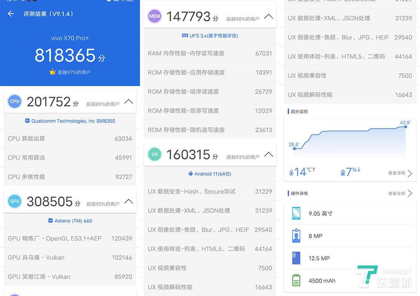The image size is (420, 296).
Task: Click the 12.5 MP rear camera icon
Action: (x=296, y=258)
